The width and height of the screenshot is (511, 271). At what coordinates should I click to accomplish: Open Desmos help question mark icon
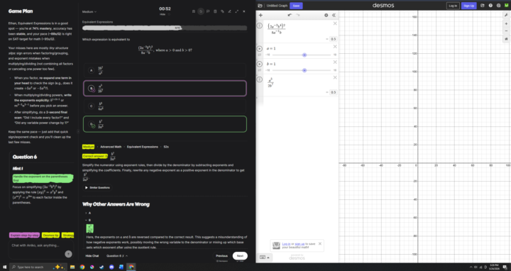(490, 6)
